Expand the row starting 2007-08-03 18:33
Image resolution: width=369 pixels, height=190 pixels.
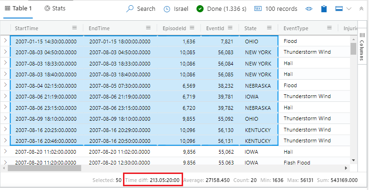pos(5,63)
